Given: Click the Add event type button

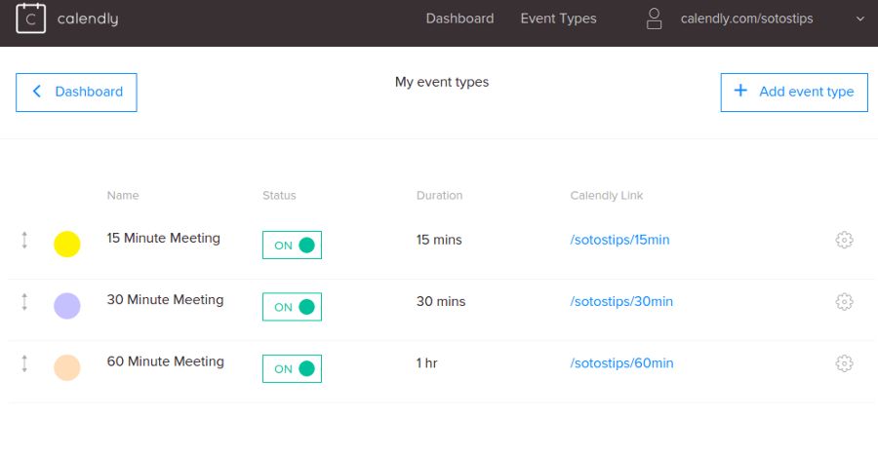Looking at the screenshot, I should pos(794,93).
